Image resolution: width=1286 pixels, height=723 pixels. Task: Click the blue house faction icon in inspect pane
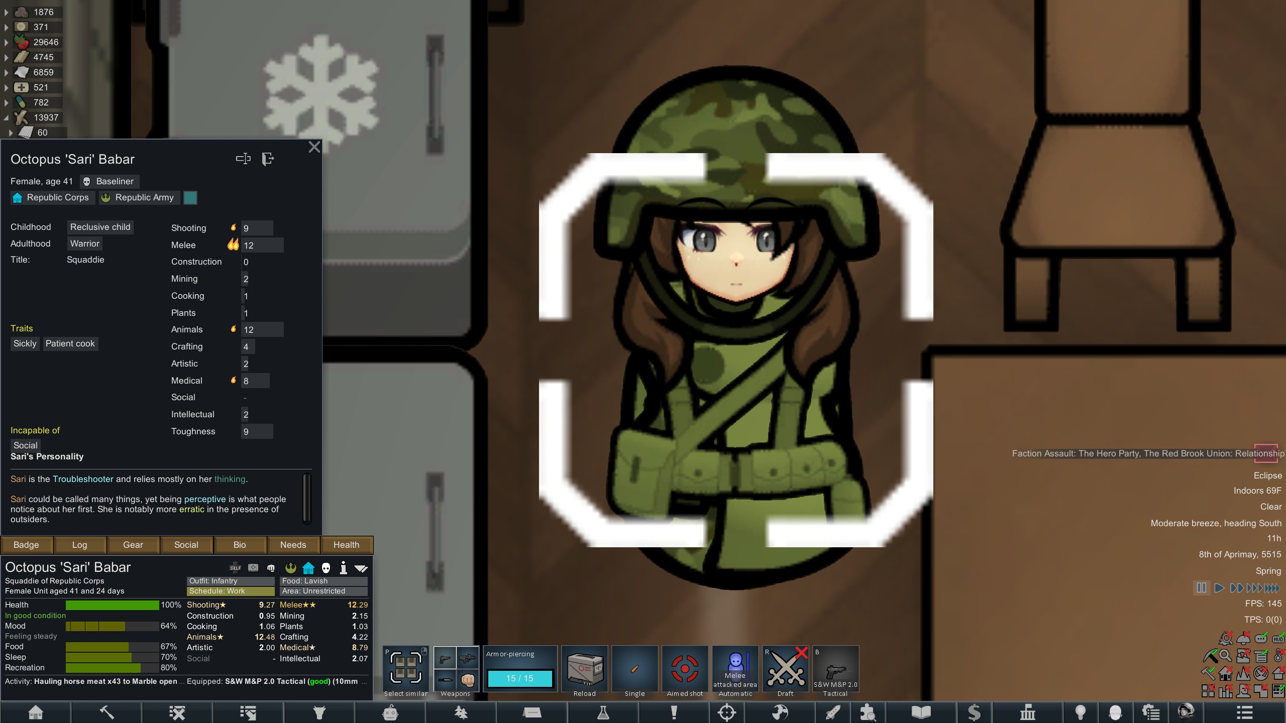pos(308,568)
